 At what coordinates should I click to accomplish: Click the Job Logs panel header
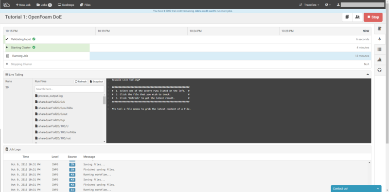187,149
